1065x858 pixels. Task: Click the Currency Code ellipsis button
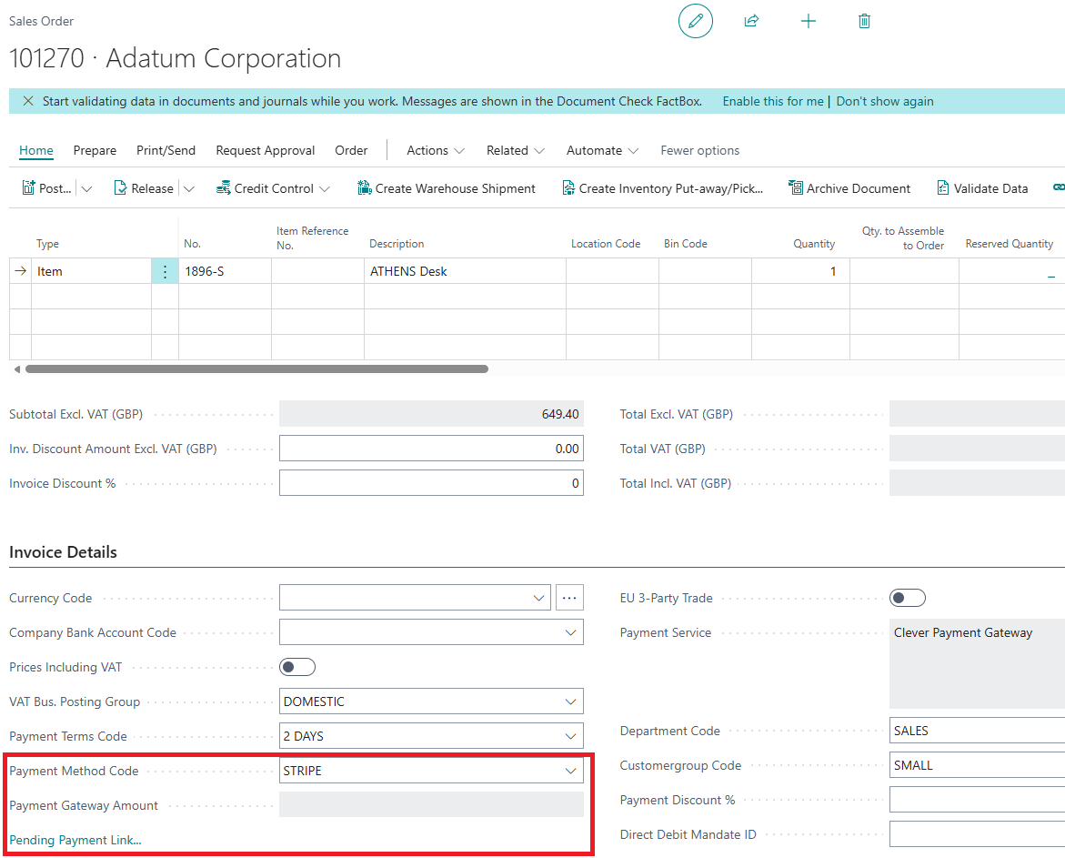pyautogui.click(x=569, y=598)
